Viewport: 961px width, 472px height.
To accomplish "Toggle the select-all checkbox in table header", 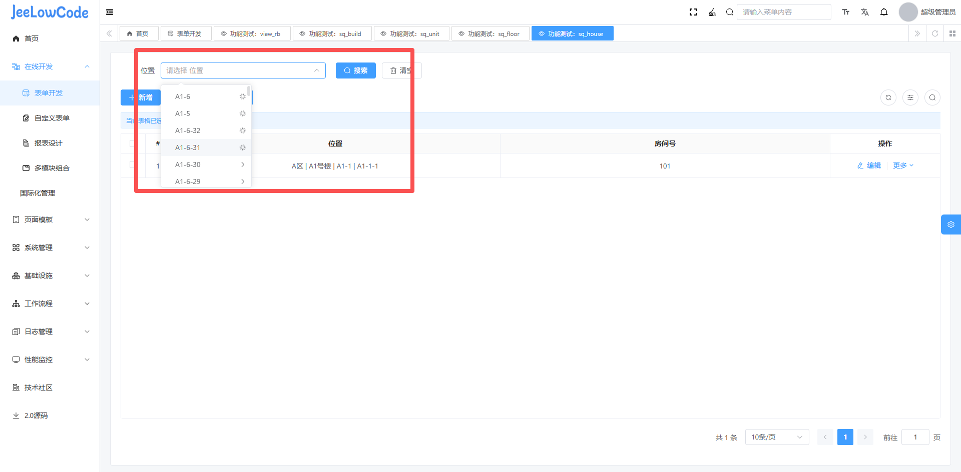I will tap(132, 143).
